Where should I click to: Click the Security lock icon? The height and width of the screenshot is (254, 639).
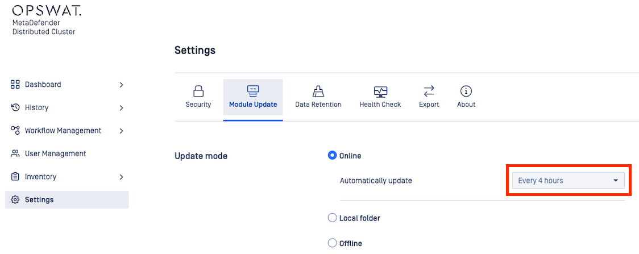coord(198,91)
